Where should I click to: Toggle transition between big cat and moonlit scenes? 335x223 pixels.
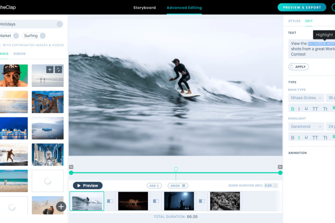pos(156,201)
